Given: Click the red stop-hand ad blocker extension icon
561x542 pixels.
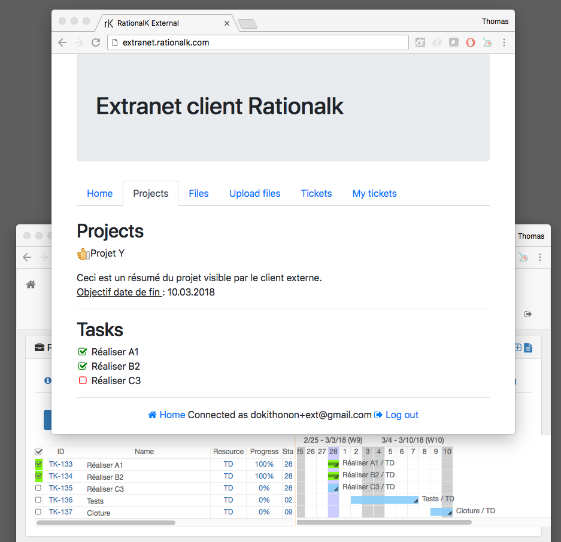Looking at the screenshot, I should [471, 42].
